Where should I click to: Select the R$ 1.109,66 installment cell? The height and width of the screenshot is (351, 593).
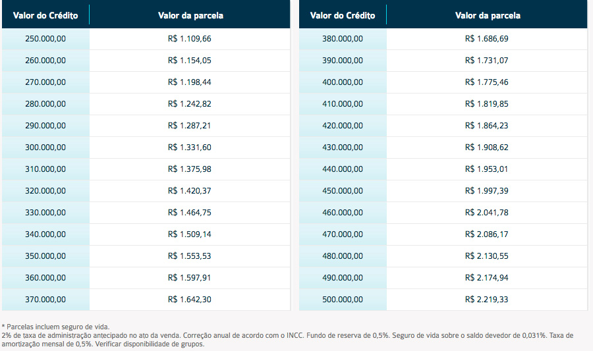pyautogui.click(x=190, y=39)
